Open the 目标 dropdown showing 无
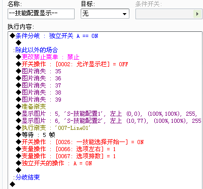 pos(105,14)
